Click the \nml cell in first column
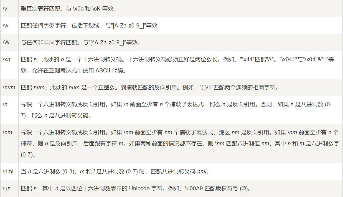 [8, 171]
